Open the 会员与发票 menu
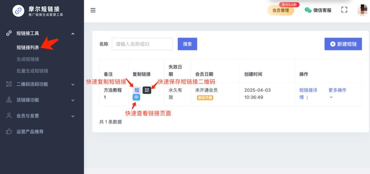The height and width of the screenshot is (174, 370). point(28,116)
